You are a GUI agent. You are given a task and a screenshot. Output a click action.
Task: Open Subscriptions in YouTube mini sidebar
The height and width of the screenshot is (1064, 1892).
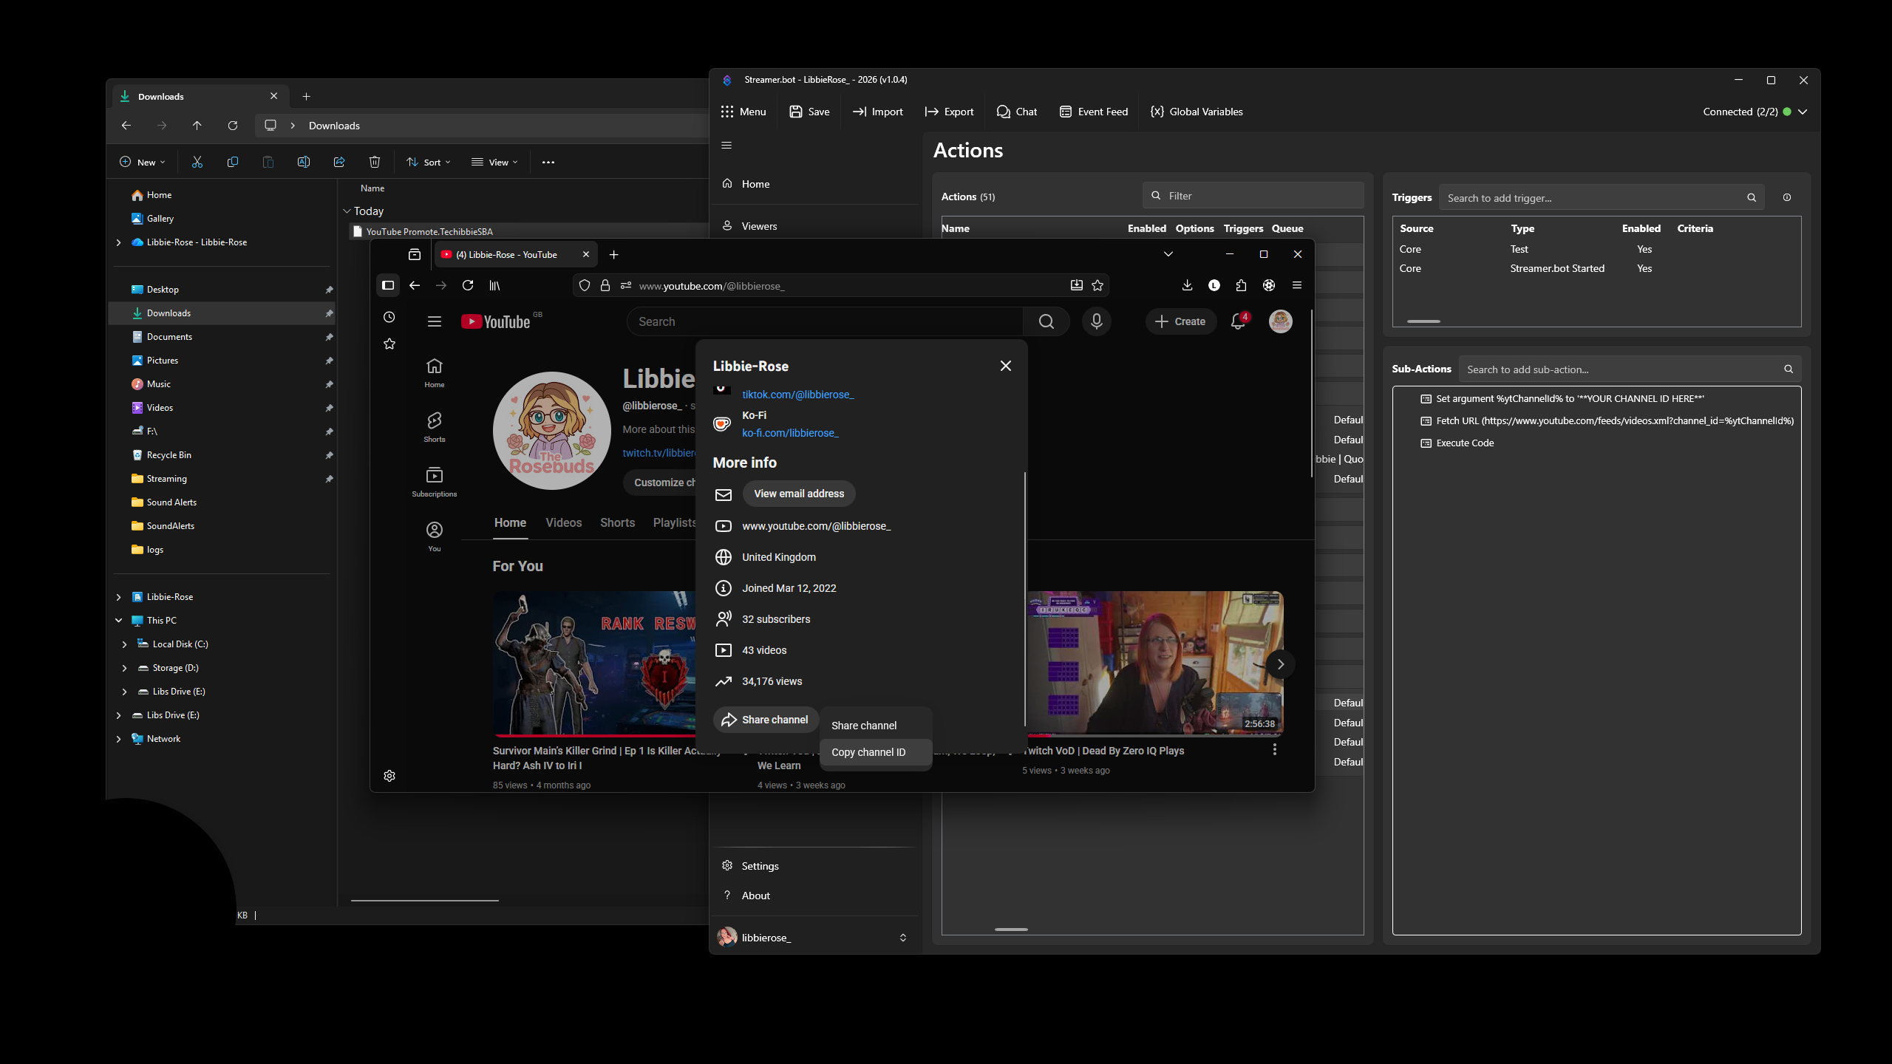(435, 482)
